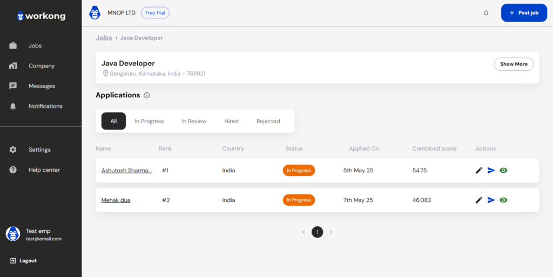Screen dimensions: 553x277
Task: Go to previous page with left chevron
Action: pos(304,232)
